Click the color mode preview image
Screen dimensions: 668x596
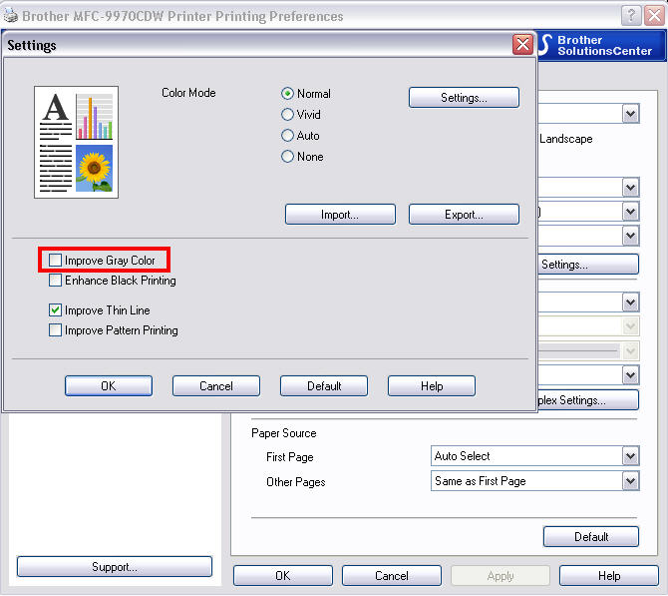[x=76, y=142]
